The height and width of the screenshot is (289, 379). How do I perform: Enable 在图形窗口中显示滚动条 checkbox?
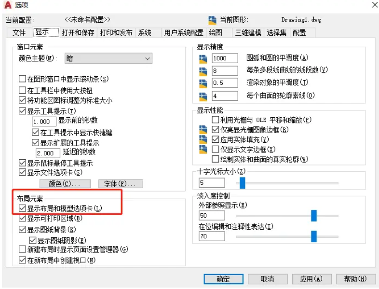click(x=22, y=79)
